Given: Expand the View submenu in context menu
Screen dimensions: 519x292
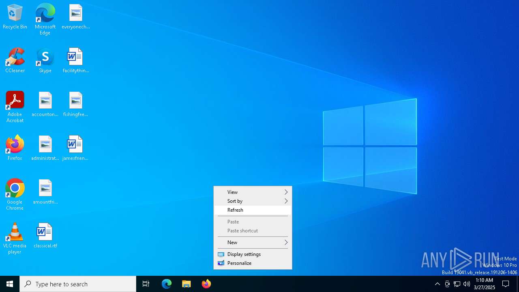Looking at the screenshot, I should coord(253,192).
